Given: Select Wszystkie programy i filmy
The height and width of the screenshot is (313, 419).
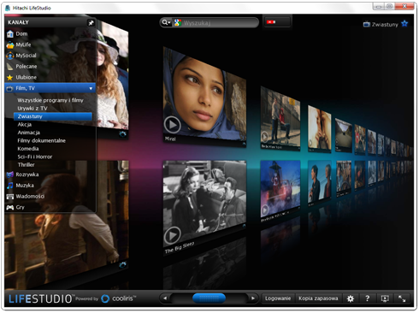Looking at the screenshot, I should [x=50, y=100].
